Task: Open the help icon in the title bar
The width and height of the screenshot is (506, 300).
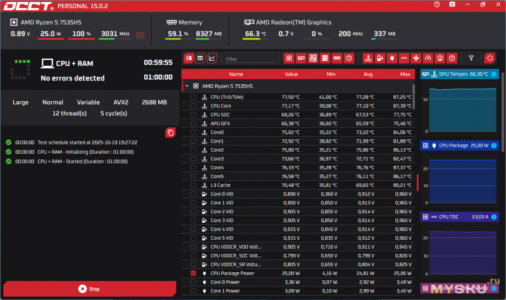Action: click(436, 4)
